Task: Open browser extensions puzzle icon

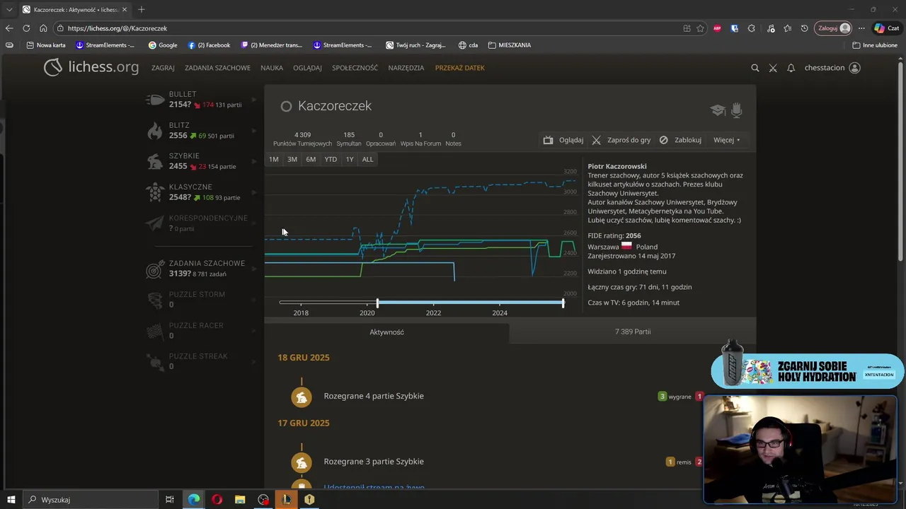Action: (751, 28)
